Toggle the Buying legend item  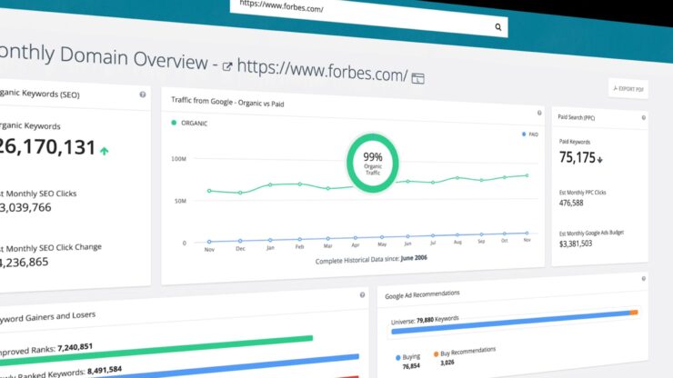[410, 355]
